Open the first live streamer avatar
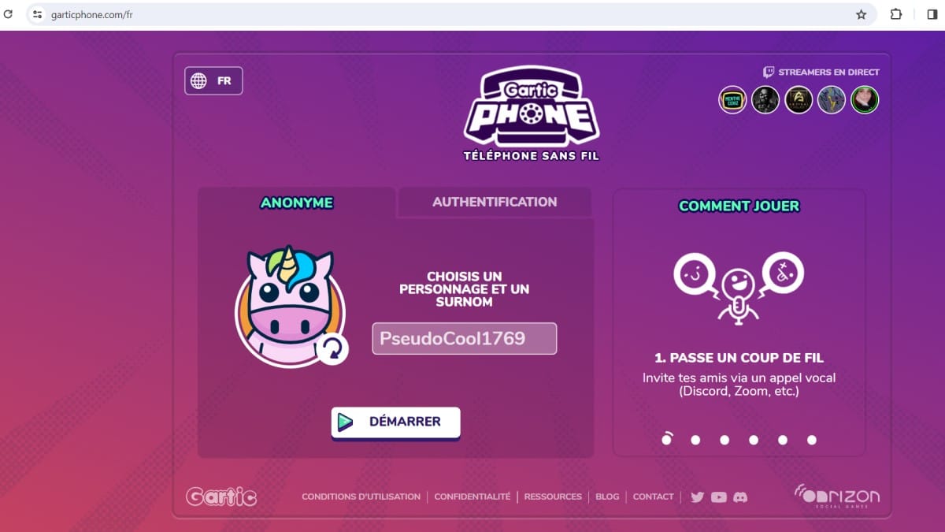Image resolution: width=945 pixels, height=532 pixels. coord(732,100)
